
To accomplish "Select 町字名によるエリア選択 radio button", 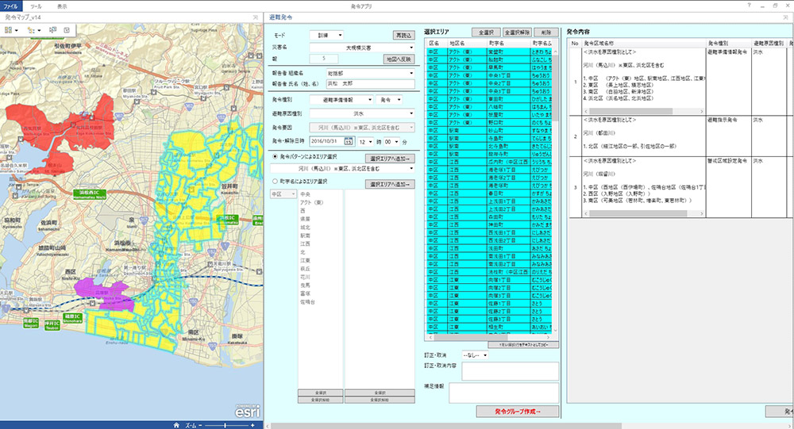I will (x=274, y=182).
